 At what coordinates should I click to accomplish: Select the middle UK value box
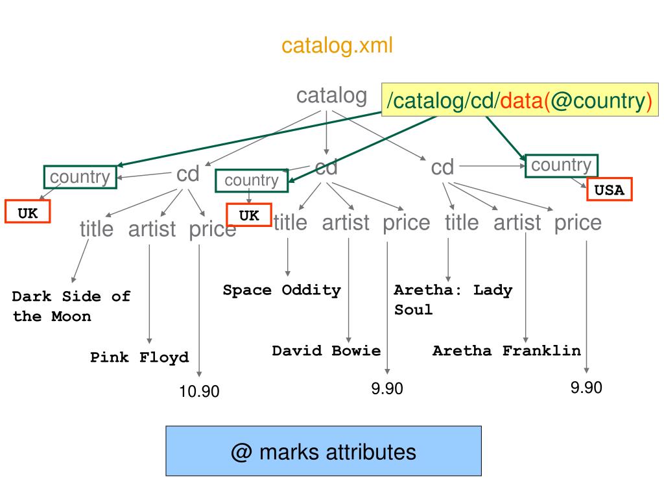click(x=249, y=215)
